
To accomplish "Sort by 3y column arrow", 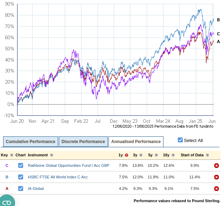I will pyautogui.click(x=141, y=155).
